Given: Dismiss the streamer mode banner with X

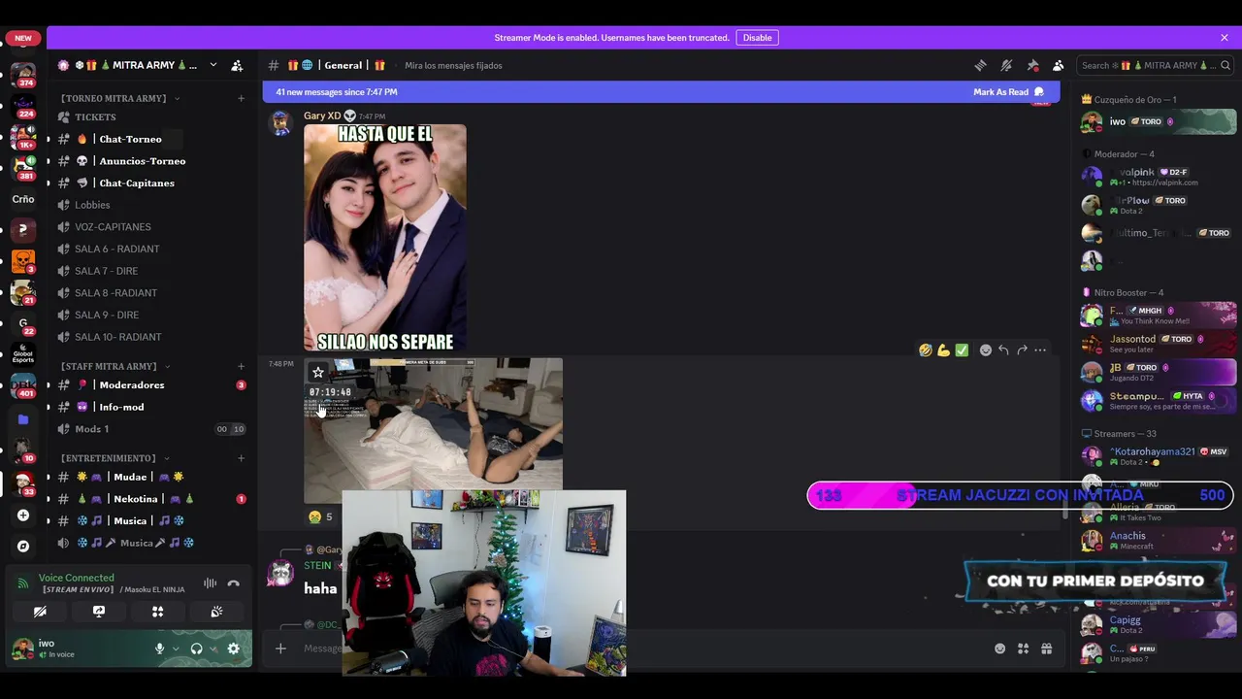Looking at the screenshot, I should tap(1225, 38).
